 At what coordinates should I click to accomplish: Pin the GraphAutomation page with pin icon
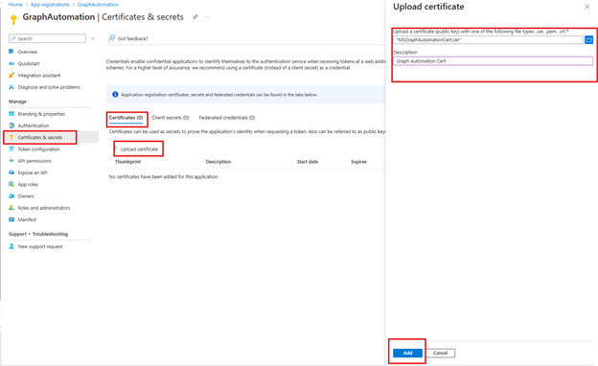point(195,17)
